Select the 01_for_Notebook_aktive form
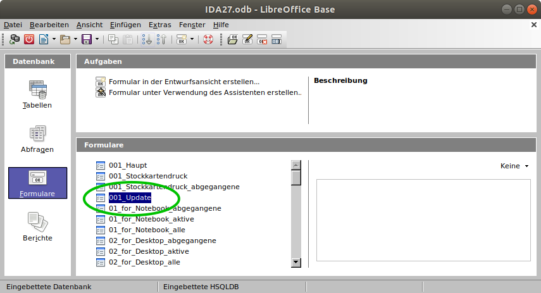541x293 pixels. (151, 219)
